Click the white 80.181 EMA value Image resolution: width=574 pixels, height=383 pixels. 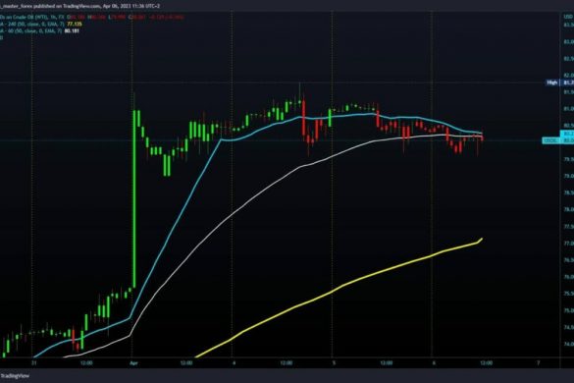[x=72, y=30]
